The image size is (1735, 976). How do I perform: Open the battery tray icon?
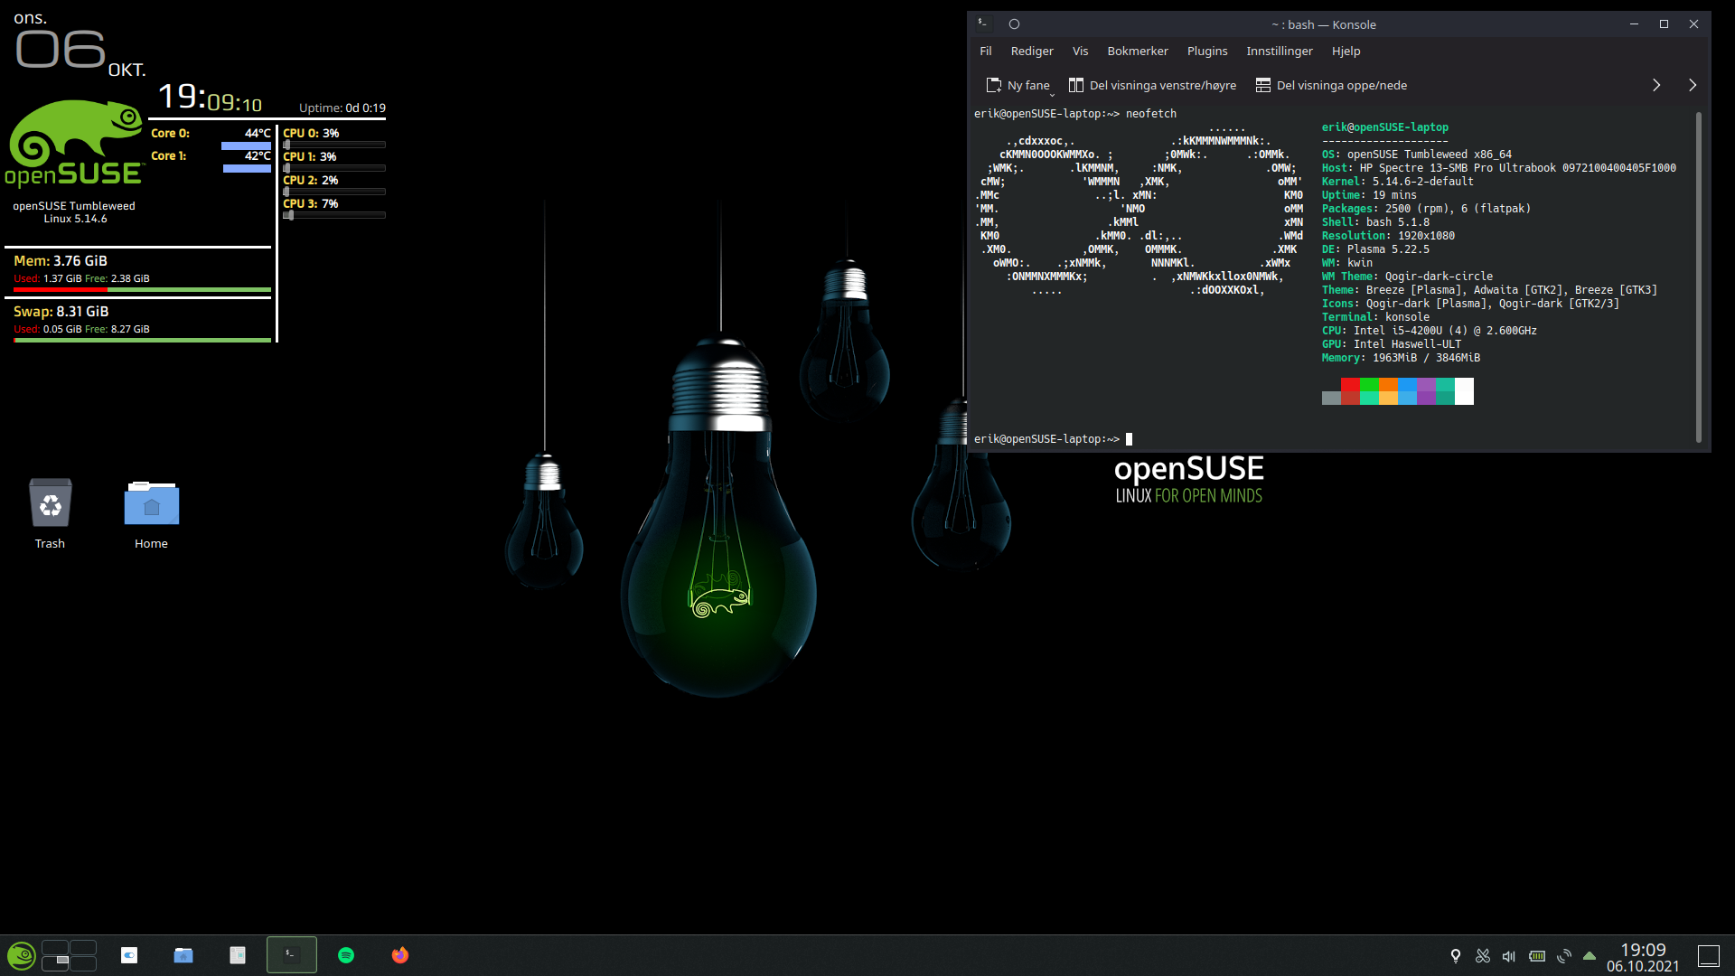(1537, 956)
